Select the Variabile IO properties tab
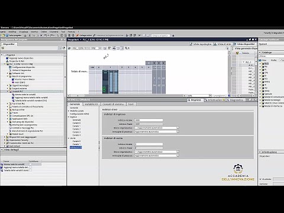 point(91,104)
